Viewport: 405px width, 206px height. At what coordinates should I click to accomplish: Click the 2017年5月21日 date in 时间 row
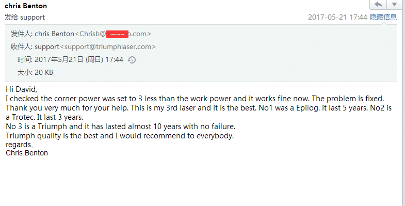click(59, 60)
